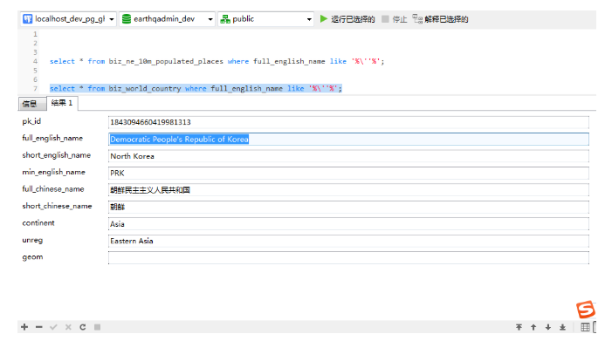Click the short_english_name label

tap(57, 155)
